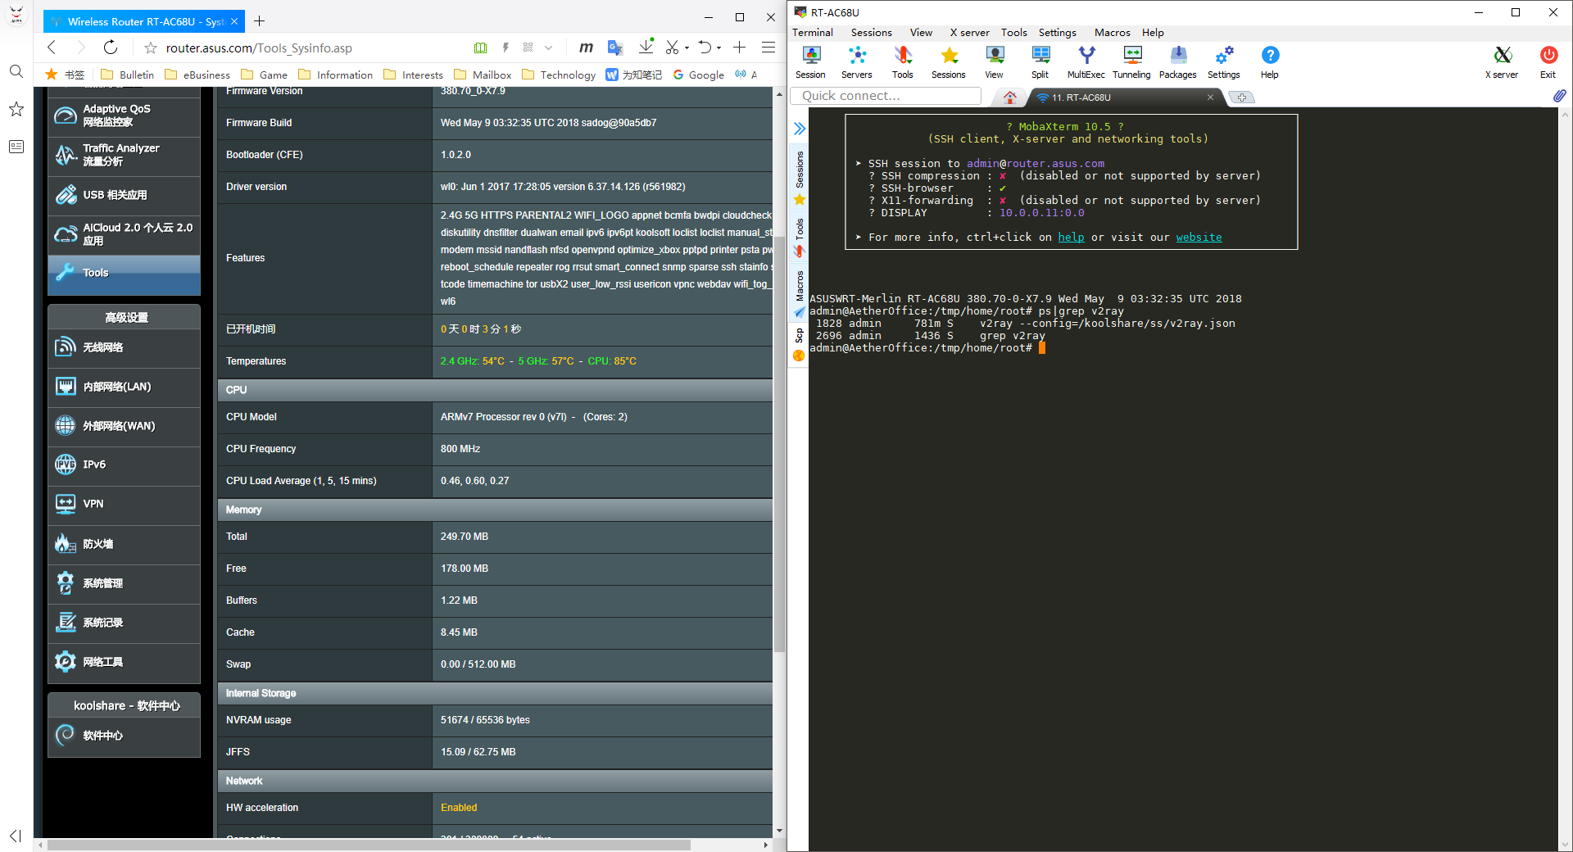Screen dimensions: 1573x852
Task: Click the Sessions star icon in toolbar
Action: click(x=949, y=62)
